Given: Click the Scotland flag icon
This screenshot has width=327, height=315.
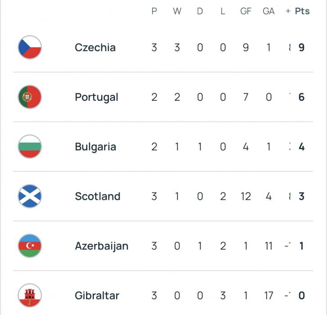Looking at the screenshot, I should (x=30, y=196).
